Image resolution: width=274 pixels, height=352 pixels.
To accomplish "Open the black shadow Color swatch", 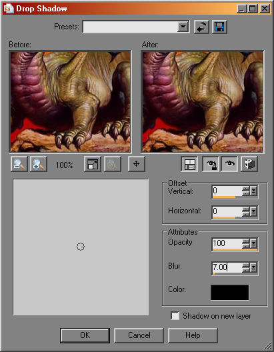I will (x=230, y=292).
